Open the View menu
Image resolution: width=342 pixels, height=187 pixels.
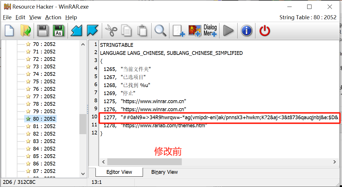point(35,18)
